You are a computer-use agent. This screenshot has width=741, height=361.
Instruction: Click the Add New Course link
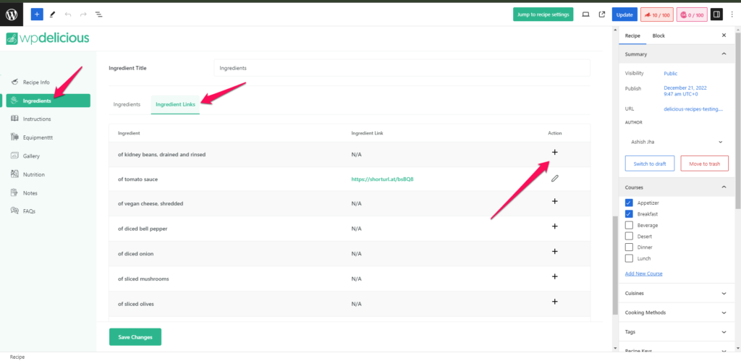click(643, 273)
